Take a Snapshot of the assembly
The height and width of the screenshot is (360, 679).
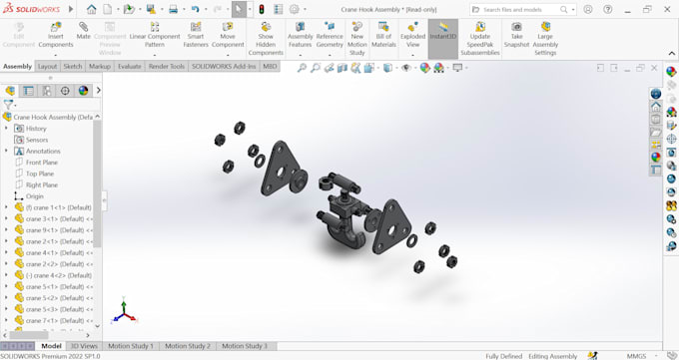[516, 35]
